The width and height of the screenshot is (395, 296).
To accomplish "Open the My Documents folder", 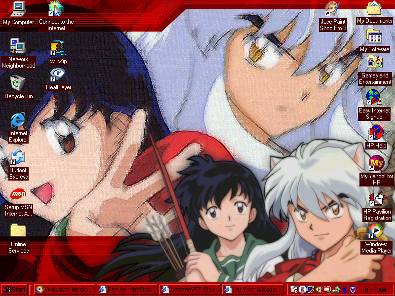I will (374, 8).
